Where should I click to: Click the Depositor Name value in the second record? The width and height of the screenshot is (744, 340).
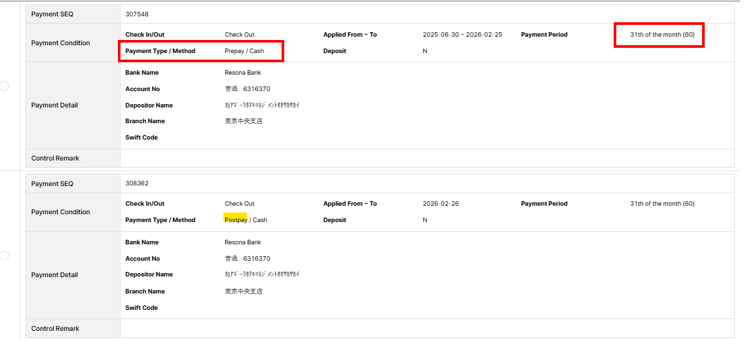pos(262,274)
